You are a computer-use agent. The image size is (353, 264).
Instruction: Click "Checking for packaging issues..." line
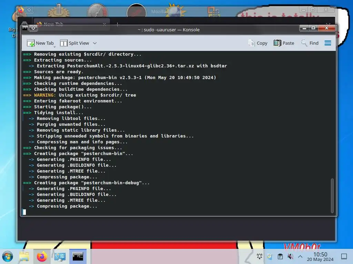click(72, 148)
